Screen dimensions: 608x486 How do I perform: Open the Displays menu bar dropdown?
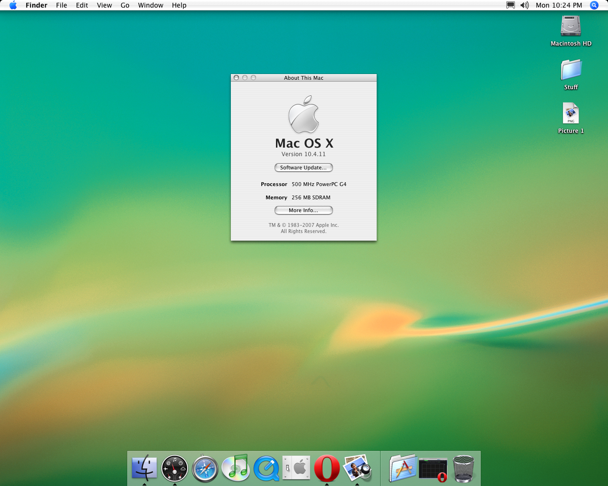click(511, 5)
